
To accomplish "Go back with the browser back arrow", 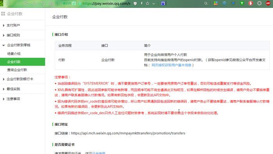I will tap(8, 3).
